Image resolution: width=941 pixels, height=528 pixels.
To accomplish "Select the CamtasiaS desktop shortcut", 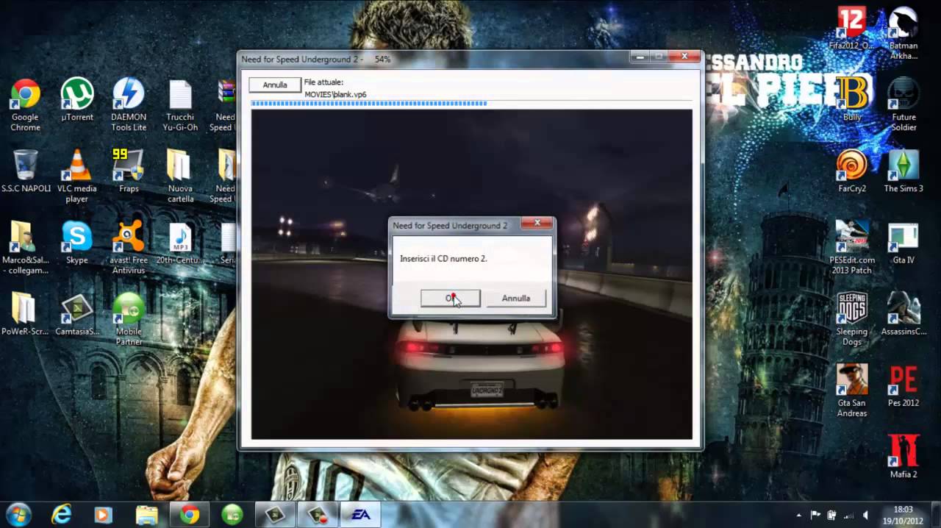I will pos(76,314).
